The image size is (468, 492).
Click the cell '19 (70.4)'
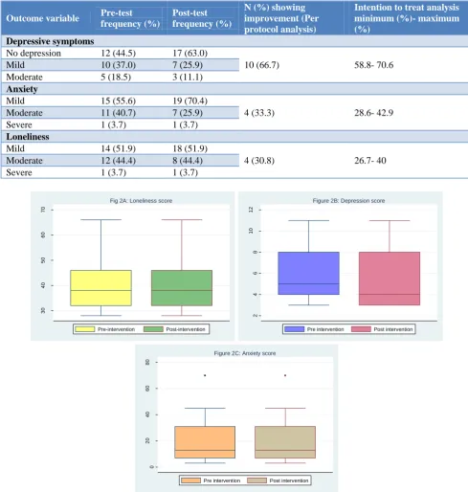189,101
